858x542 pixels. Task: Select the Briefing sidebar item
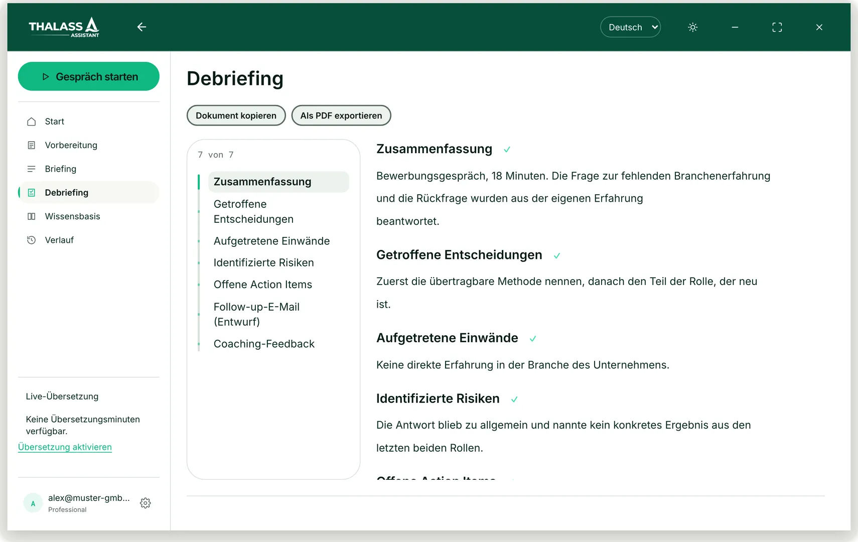click(89, 169)
